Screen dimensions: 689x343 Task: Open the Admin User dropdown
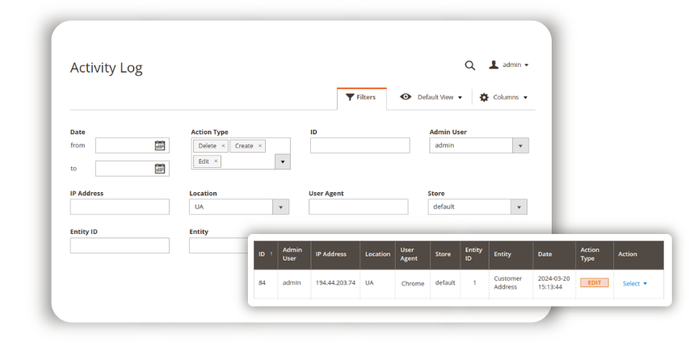point(479,145)
